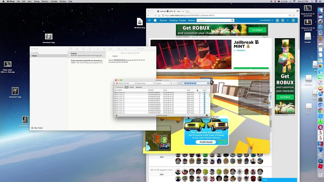Open Roblox Catalog link
Viewport: 324px width, 182px height.
(173, 20)
